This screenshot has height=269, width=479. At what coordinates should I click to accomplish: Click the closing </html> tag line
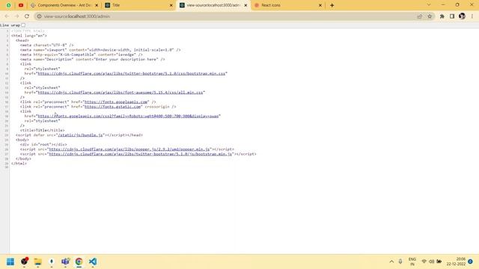19,164
